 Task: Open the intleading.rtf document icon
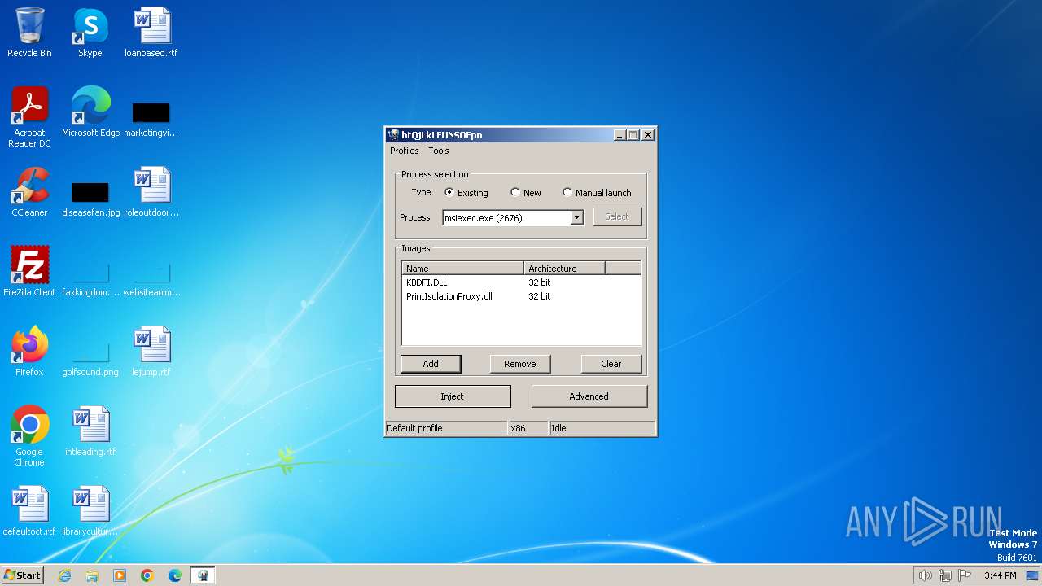pos(90,431)
